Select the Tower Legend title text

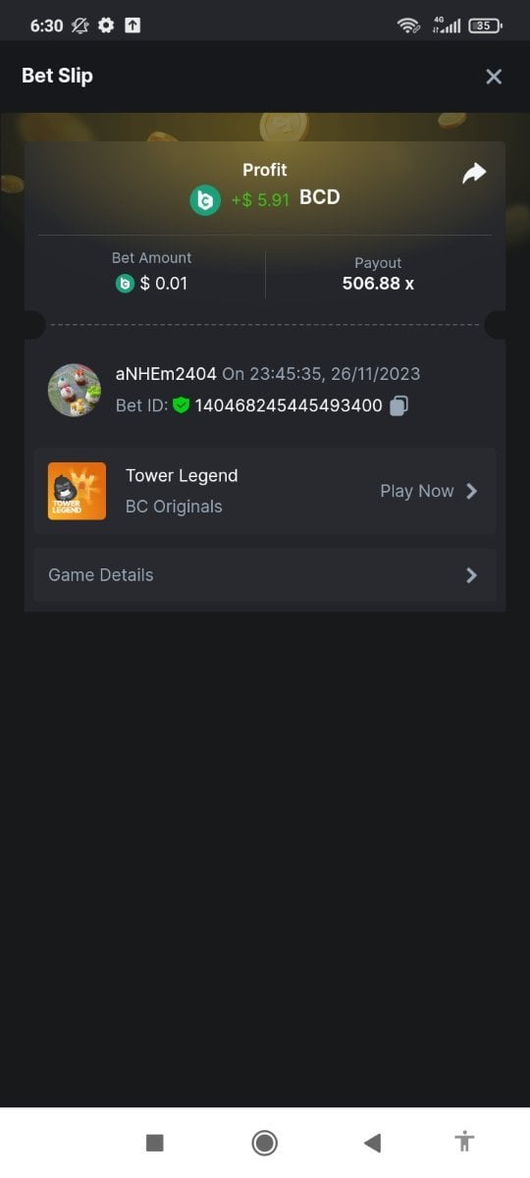click(x=182, y=475)
